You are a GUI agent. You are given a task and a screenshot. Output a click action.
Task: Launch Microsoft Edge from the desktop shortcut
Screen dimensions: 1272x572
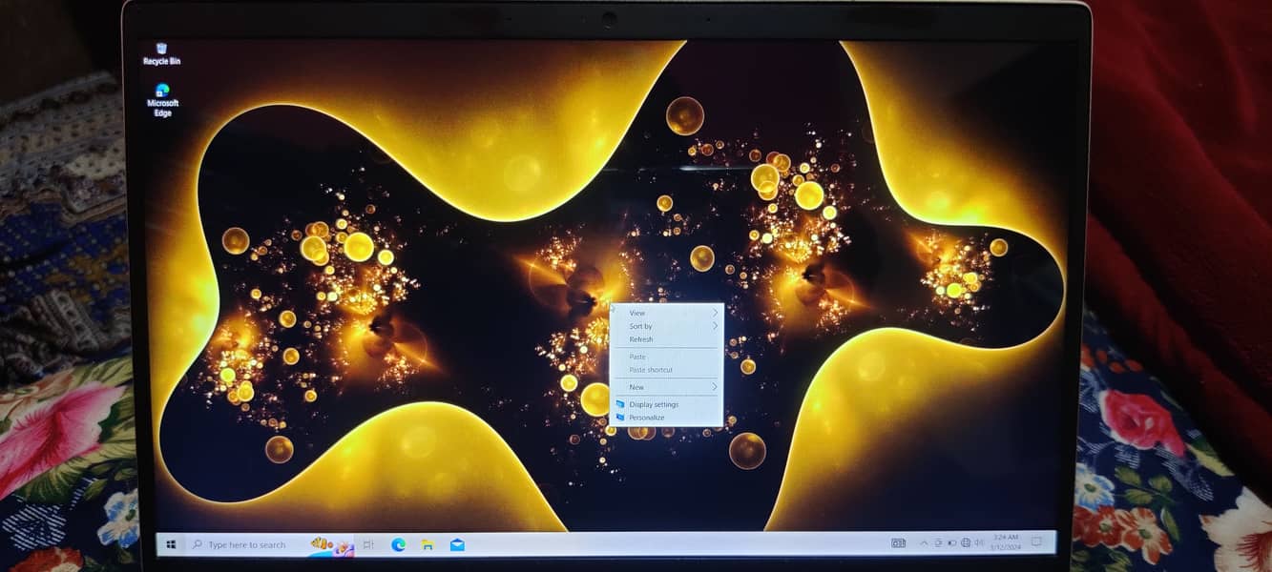(x=162, y=100)
